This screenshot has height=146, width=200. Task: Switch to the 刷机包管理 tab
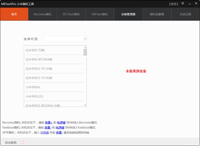(157, 14)
